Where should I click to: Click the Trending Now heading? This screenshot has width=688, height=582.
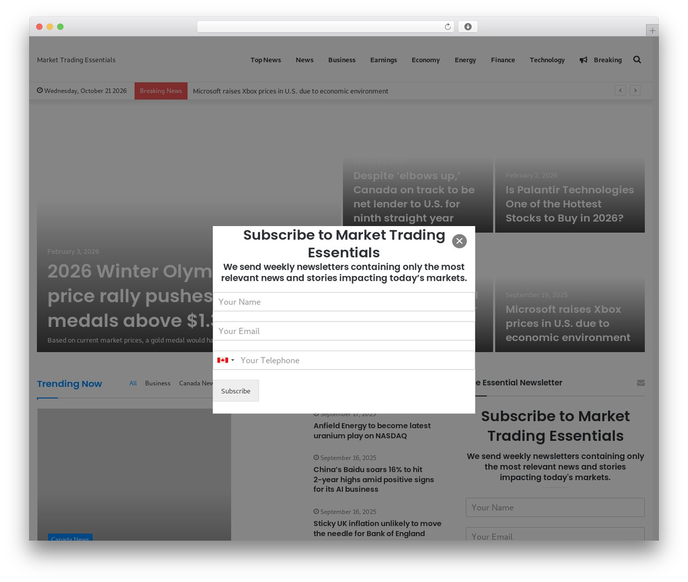[69, 384]
